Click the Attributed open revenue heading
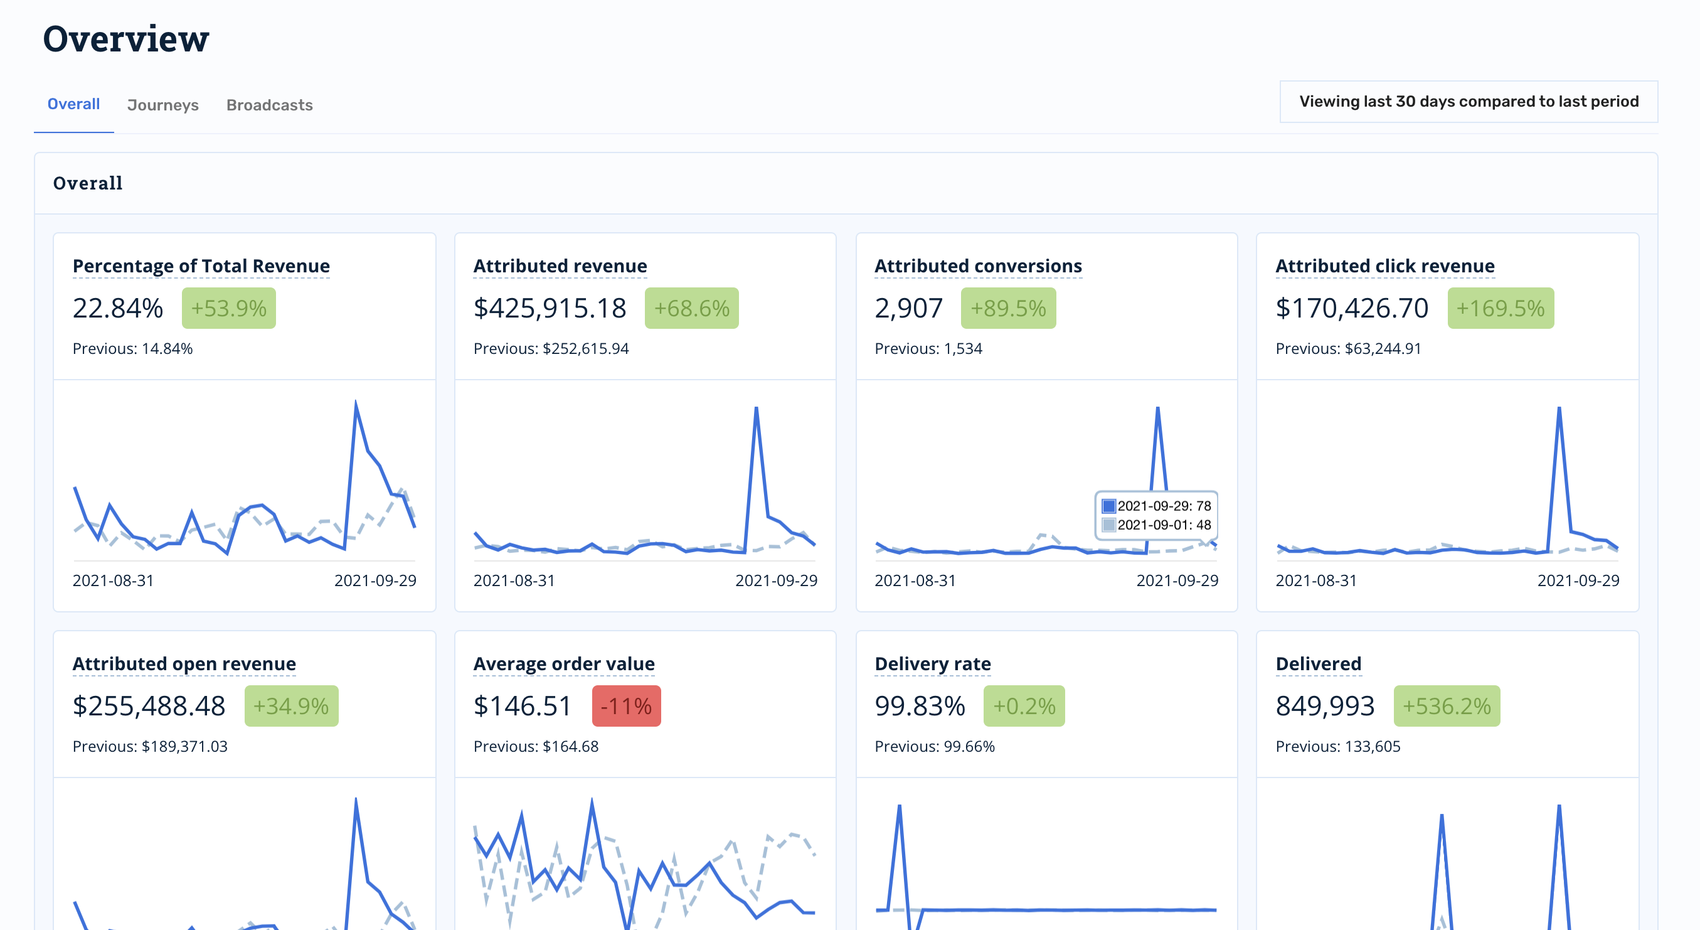Viewport: 1700px width, 930px height. [x=184, y=663]
